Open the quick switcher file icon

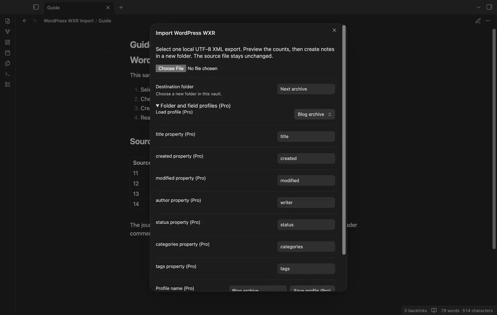point(7,21)
